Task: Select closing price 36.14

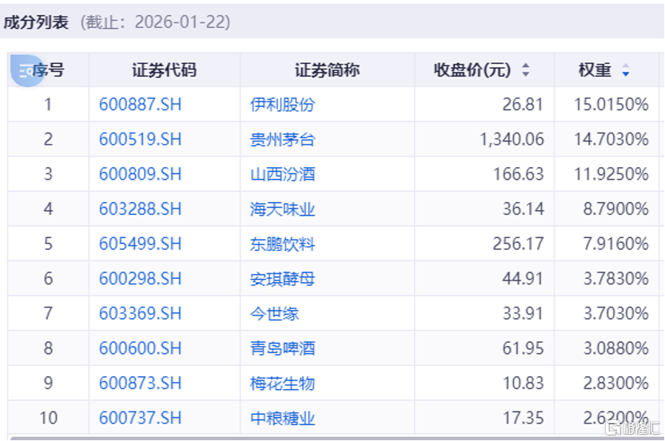Action: tap(523, 209)
